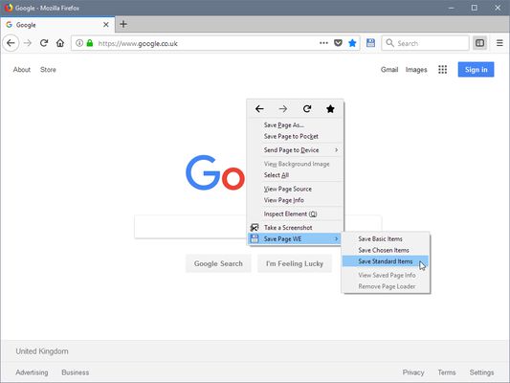
Task: Open the Images link
Action: point(416,70)
